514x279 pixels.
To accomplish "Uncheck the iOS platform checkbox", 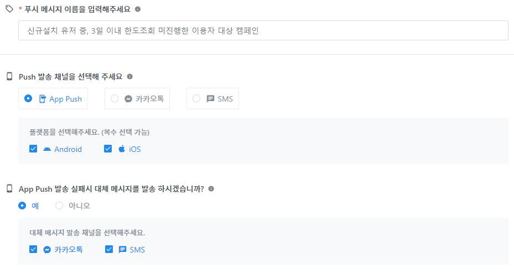I will click(108, 149).
